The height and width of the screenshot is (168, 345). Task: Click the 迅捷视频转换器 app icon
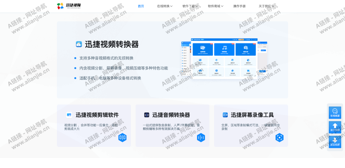(79, 44)
